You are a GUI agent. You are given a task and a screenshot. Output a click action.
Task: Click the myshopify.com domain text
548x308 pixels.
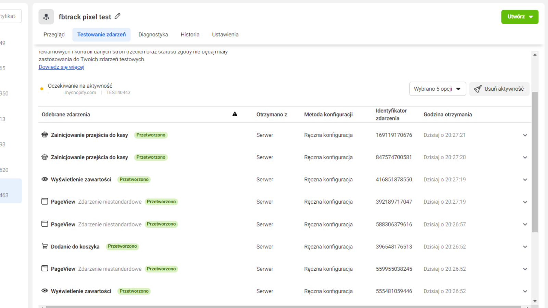(x=80, y=93)
